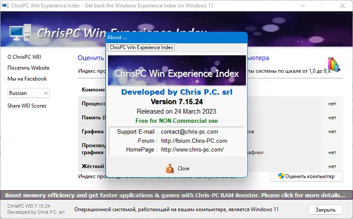Click the Графика row label
Screen dimensions: 353x219
click(x=93, y=131)
